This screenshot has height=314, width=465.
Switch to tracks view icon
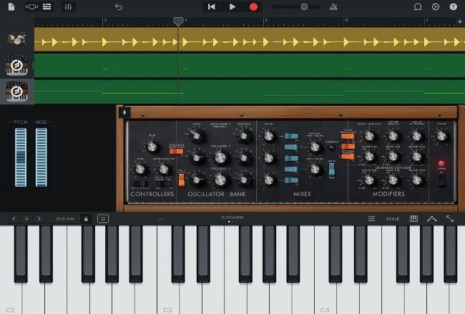point(46,6)
